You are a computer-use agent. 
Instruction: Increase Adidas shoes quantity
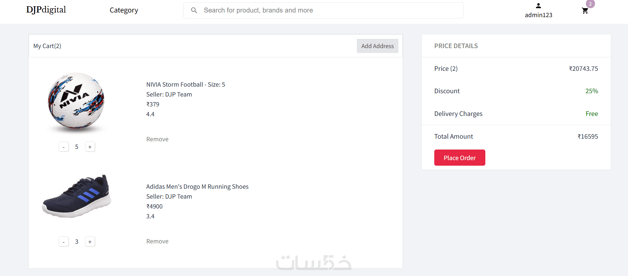coord(90,242)
